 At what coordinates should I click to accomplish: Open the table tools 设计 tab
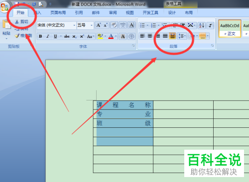coord(172,12)
